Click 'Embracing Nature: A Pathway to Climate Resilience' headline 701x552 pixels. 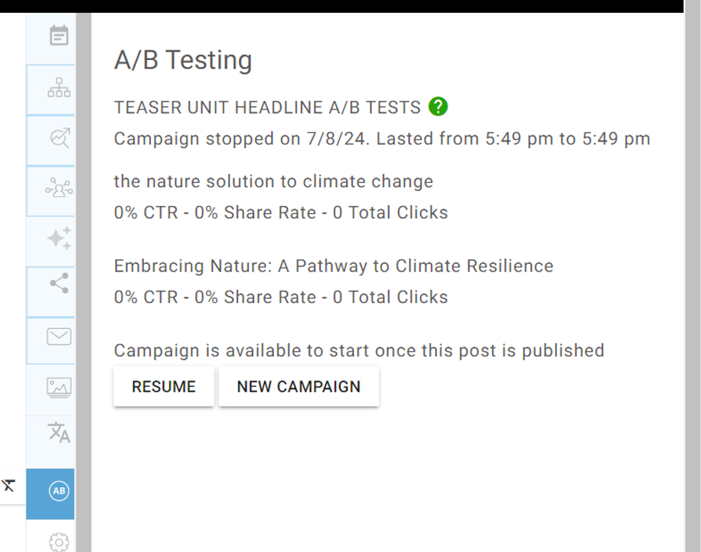333,266
